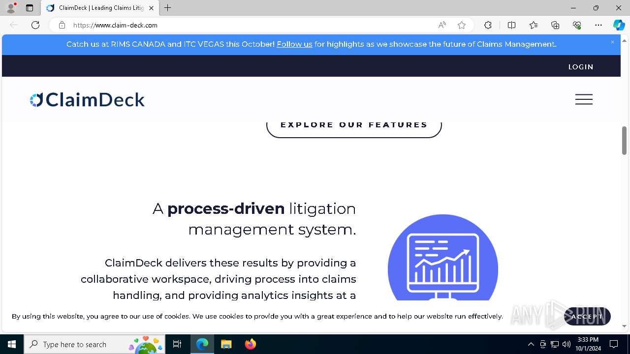Open Firefox from taskbar
The height and width of the screenshot is (354, 630).
pyautogui.click(x=250, y=344)
